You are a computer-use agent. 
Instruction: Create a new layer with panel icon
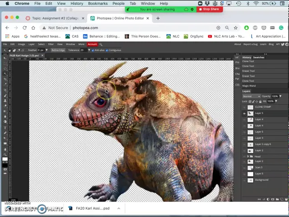point(282,199)
